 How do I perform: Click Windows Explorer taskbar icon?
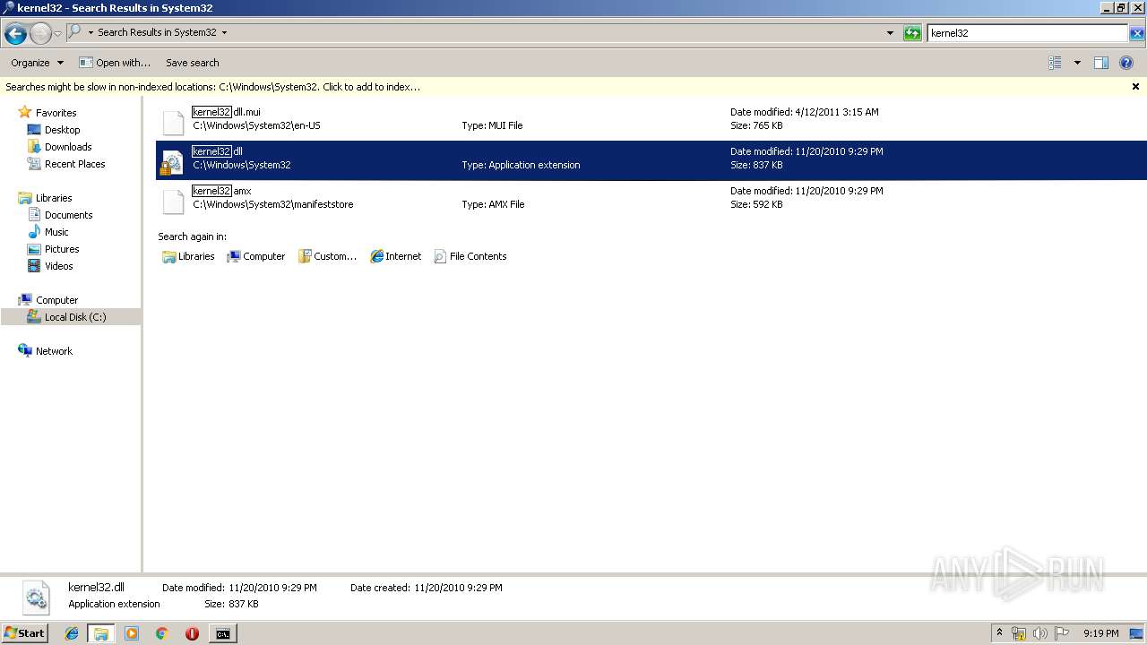(101, 633)
